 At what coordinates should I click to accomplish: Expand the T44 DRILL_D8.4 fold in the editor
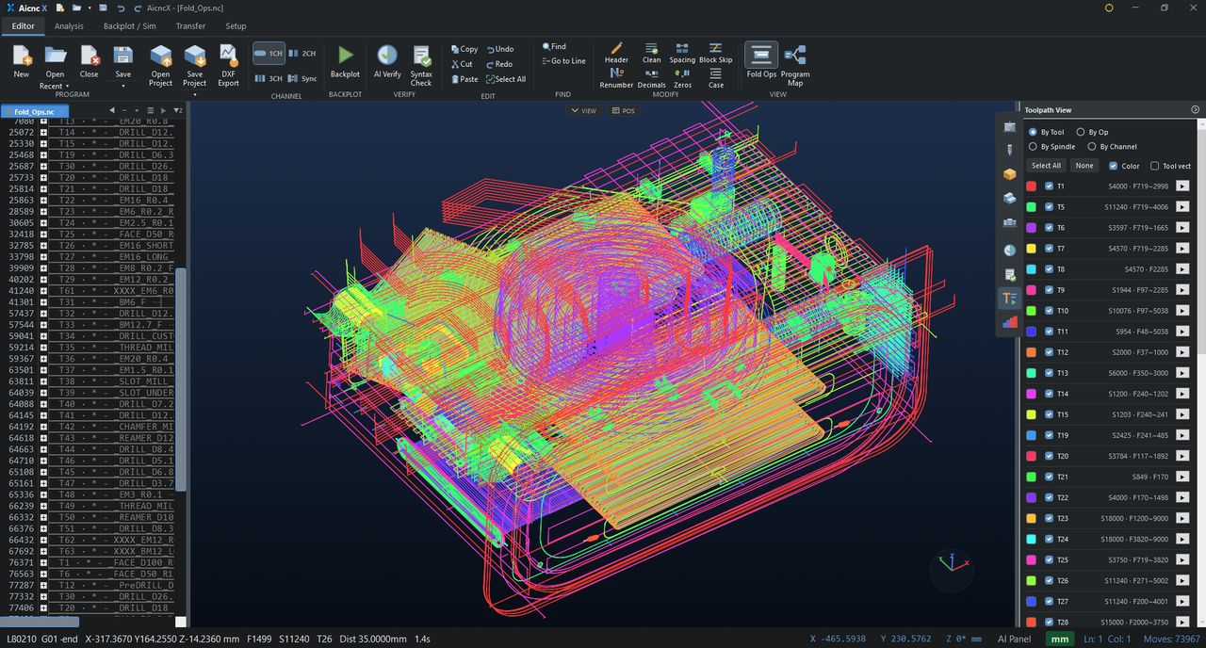tap(43, 449)
